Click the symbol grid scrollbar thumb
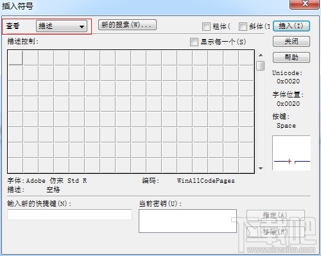Viewport: 321px width, 256px height. click(261, 65)
